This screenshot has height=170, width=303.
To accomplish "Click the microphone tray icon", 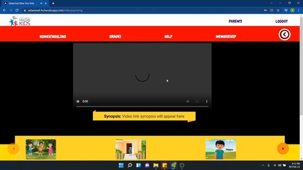I will [268, 165].
